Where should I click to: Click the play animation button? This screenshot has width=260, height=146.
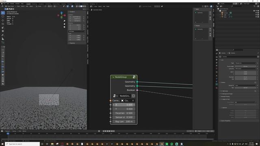[109, 131]
